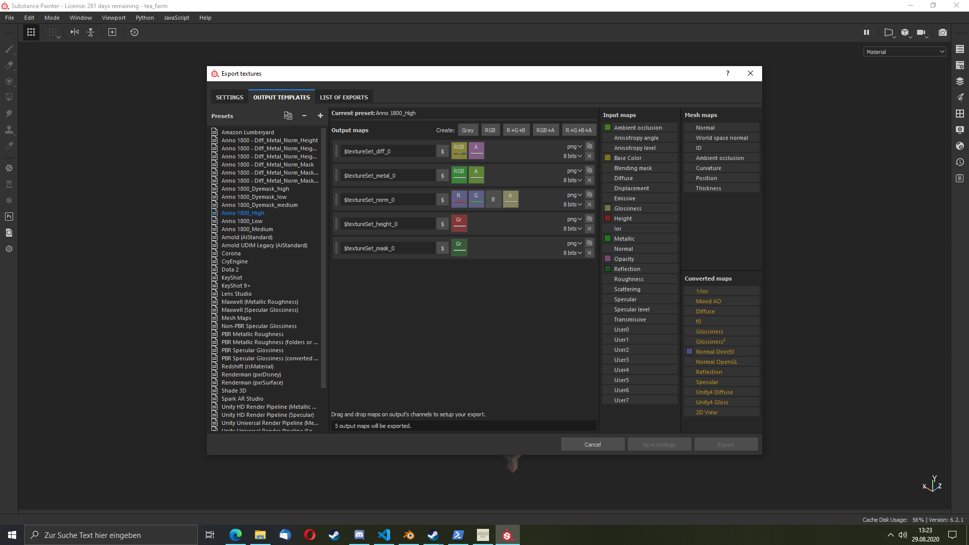Click the $ naming button for mask map
Image resolution: width=969 pixels, height=545 pixels.
tap(443, 248)
